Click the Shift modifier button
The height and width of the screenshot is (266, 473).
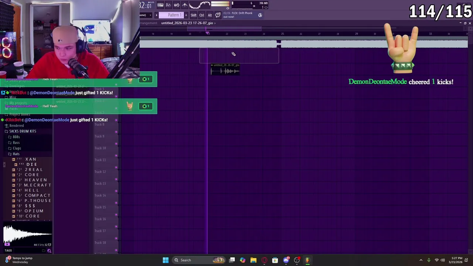pyautogui.click(x=194, y=15)
